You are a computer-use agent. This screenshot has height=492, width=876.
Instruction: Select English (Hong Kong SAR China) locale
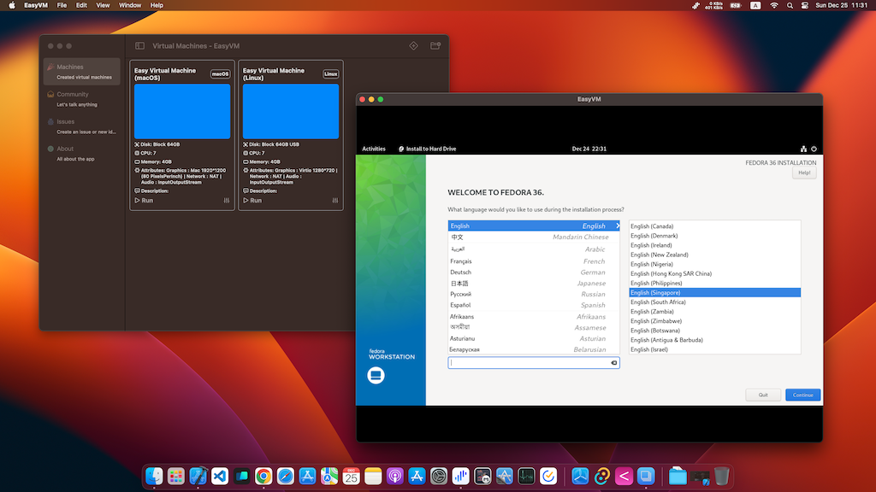tap(714, 274)
